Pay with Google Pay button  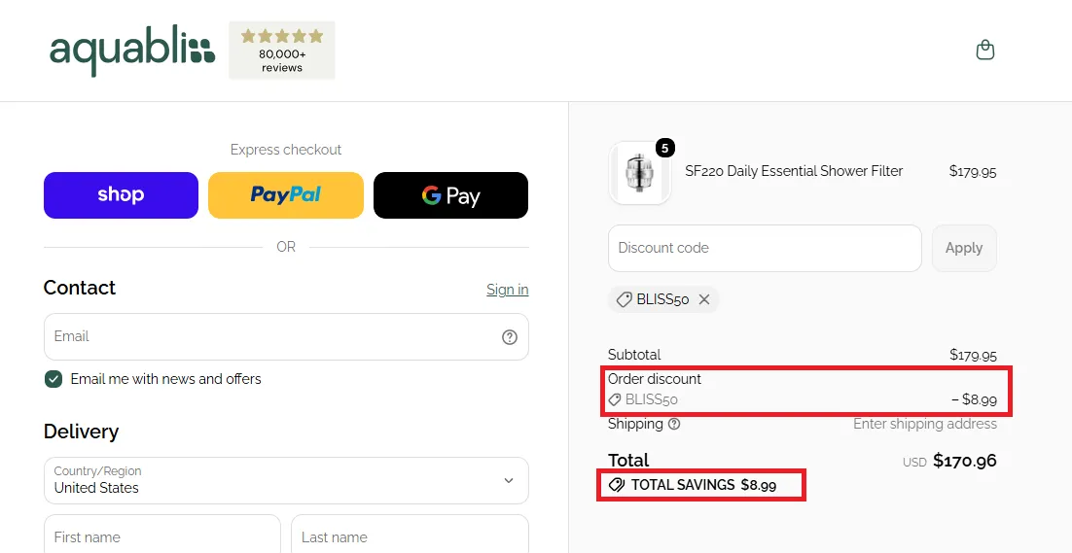tap(450, 195)
